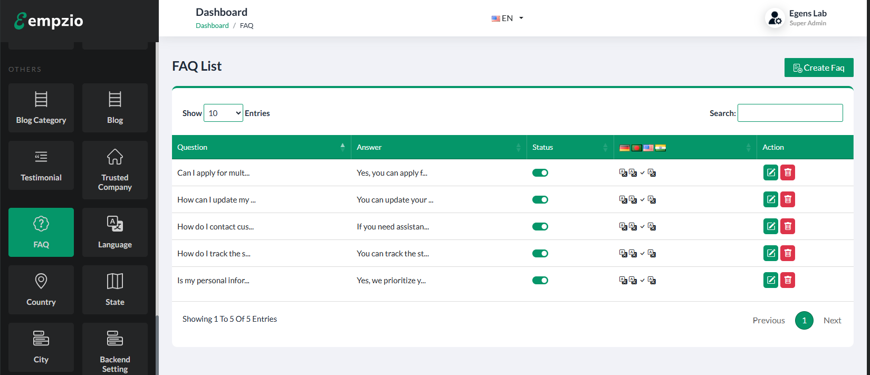Select Backend Setting in sidebar
The width and height of the screenshot is (870, 375).
coord(115,348)
